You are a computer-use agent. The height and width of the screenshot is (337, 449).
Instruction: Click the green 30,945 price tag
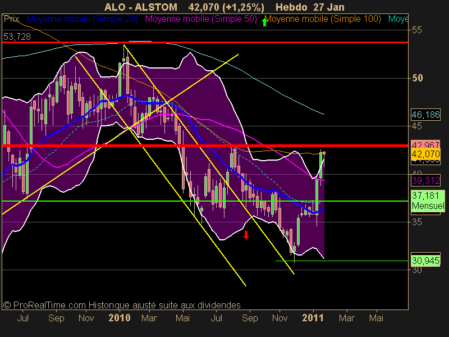click(x=425, y=261)
